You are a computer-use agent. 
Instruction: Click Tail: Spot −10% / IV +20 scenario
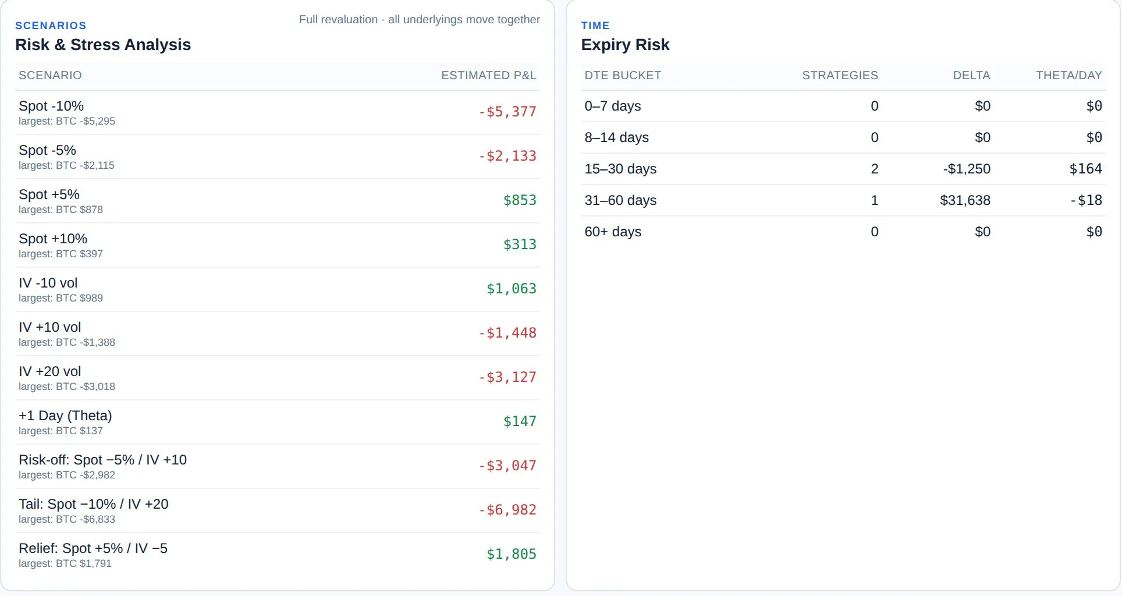[93, 504]
